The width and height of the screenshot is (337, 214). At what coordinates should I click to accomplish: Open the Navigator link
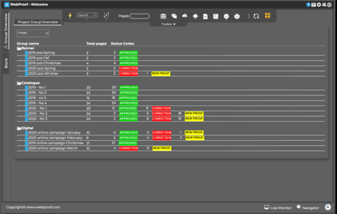(311, 208)
